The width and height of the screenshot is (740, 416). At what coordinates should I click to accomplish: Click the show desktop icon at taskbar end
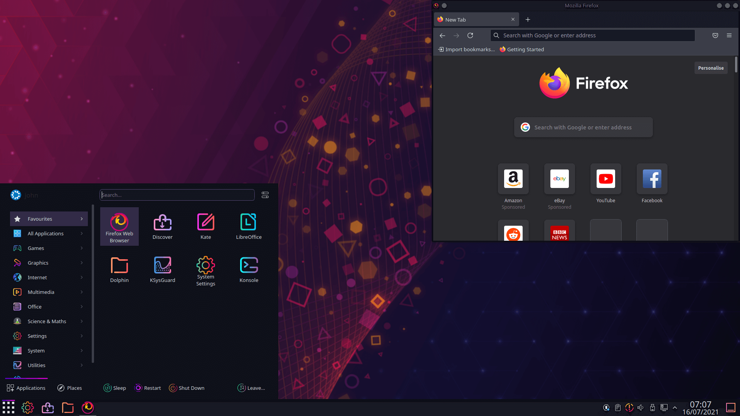pos(731,408)
